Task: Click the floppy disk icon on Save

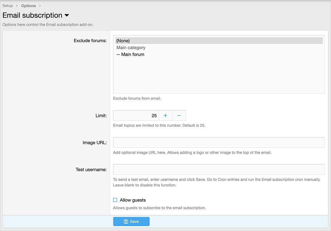Action: point(126,222)
